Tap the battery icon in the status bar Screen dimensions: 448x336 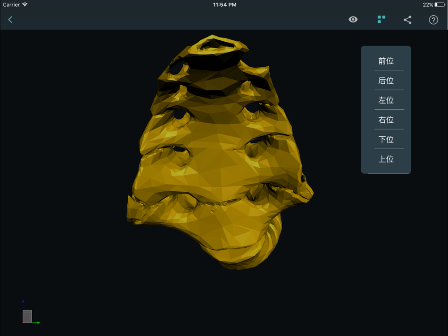439,5
